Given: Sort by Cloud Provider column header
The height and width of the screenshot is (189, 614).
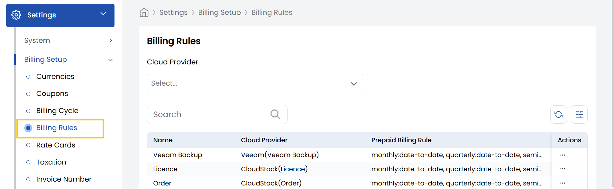Looking at the screenshot, I should coord(264,140).
